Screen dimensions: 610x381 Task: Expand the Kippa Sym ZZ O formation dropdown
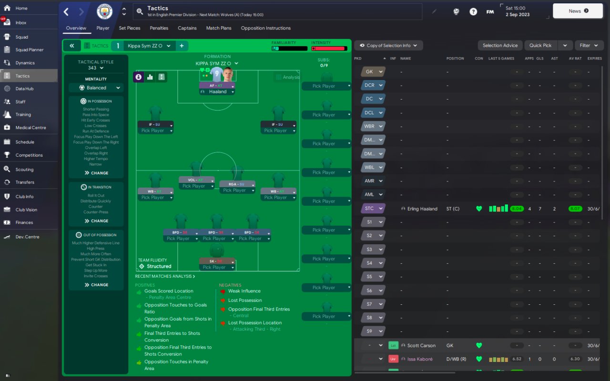point(217,63)
